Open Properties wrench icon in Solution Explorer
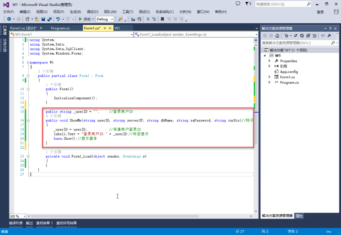341x235 pixels. 330,36
